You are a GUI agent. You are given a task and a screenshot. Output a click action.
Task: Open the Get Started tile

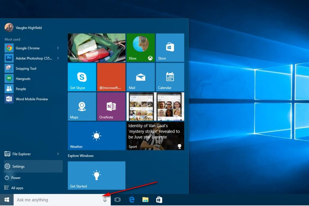pos(97,176)
